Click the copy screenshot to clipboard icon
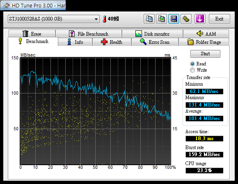Screen dimensions: 238x184 (161, 19)
